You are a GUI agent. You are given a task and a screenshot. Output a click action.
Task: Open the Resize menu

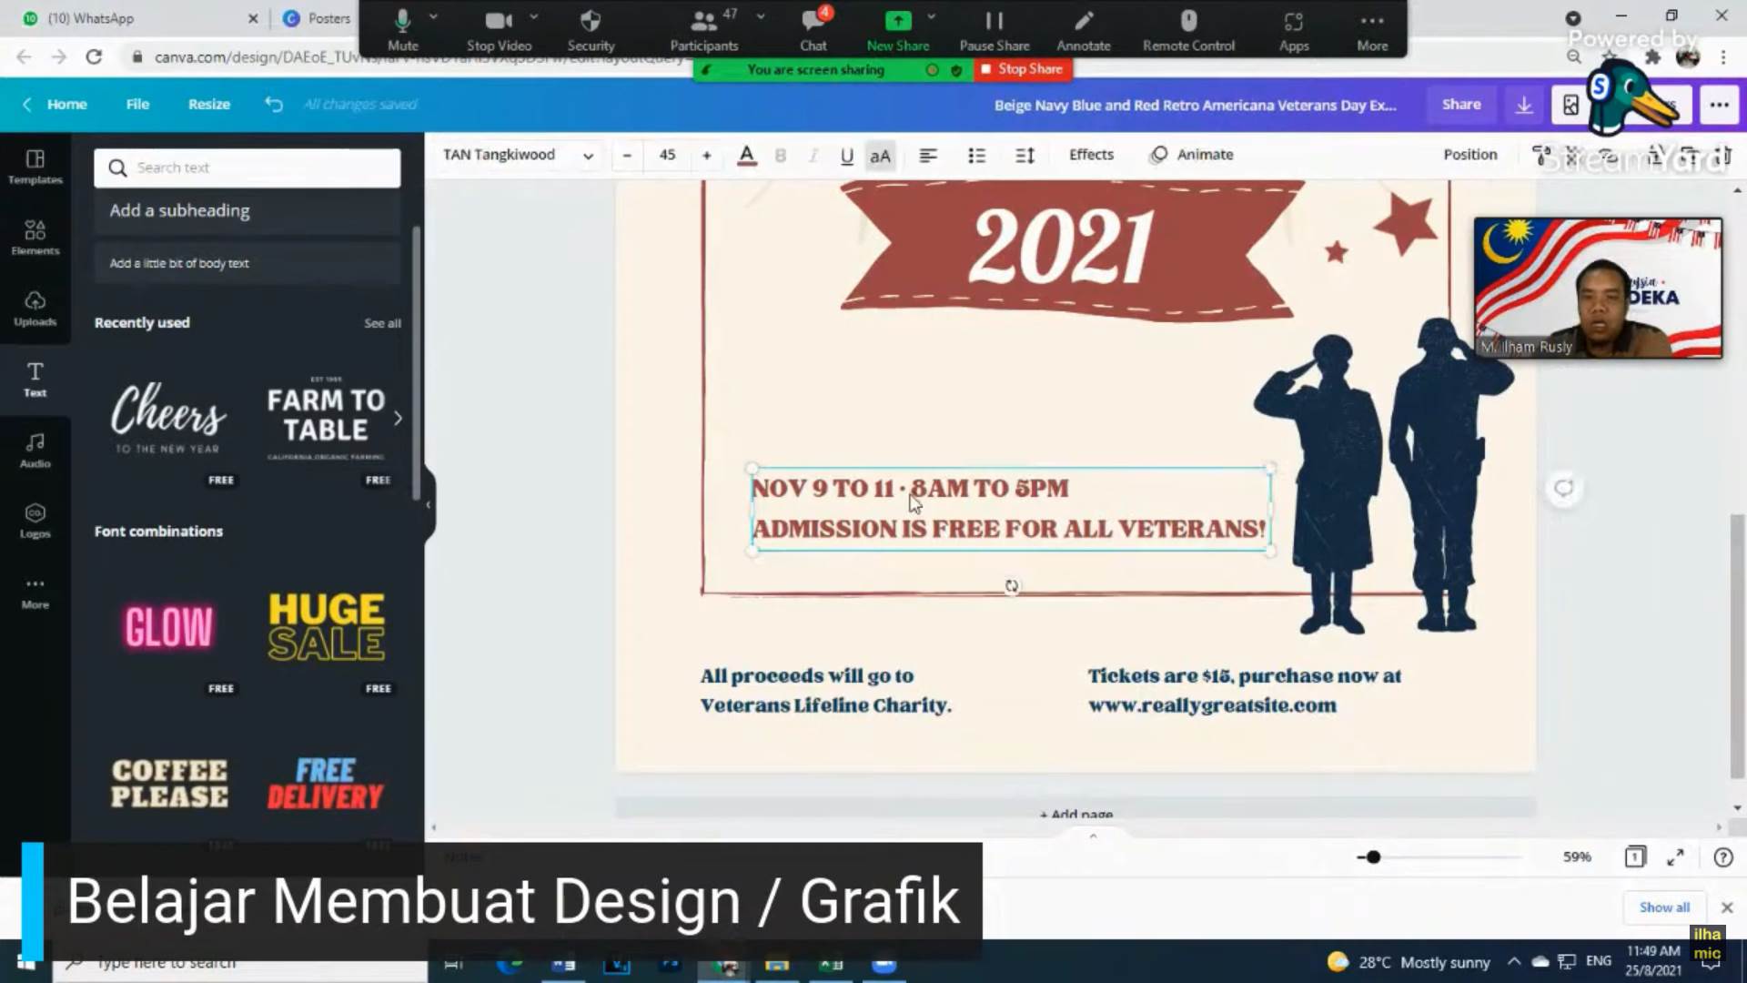pyautogui.click(x=209, y=105)
